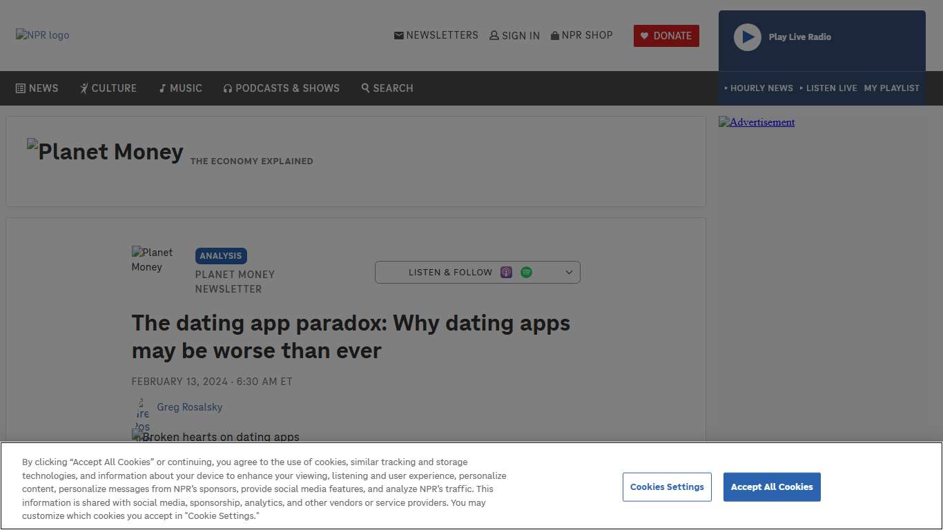Click the envelope icon next to Newsletters
The width and height of the screenshot is (943, 530).
tap(398, 35)
